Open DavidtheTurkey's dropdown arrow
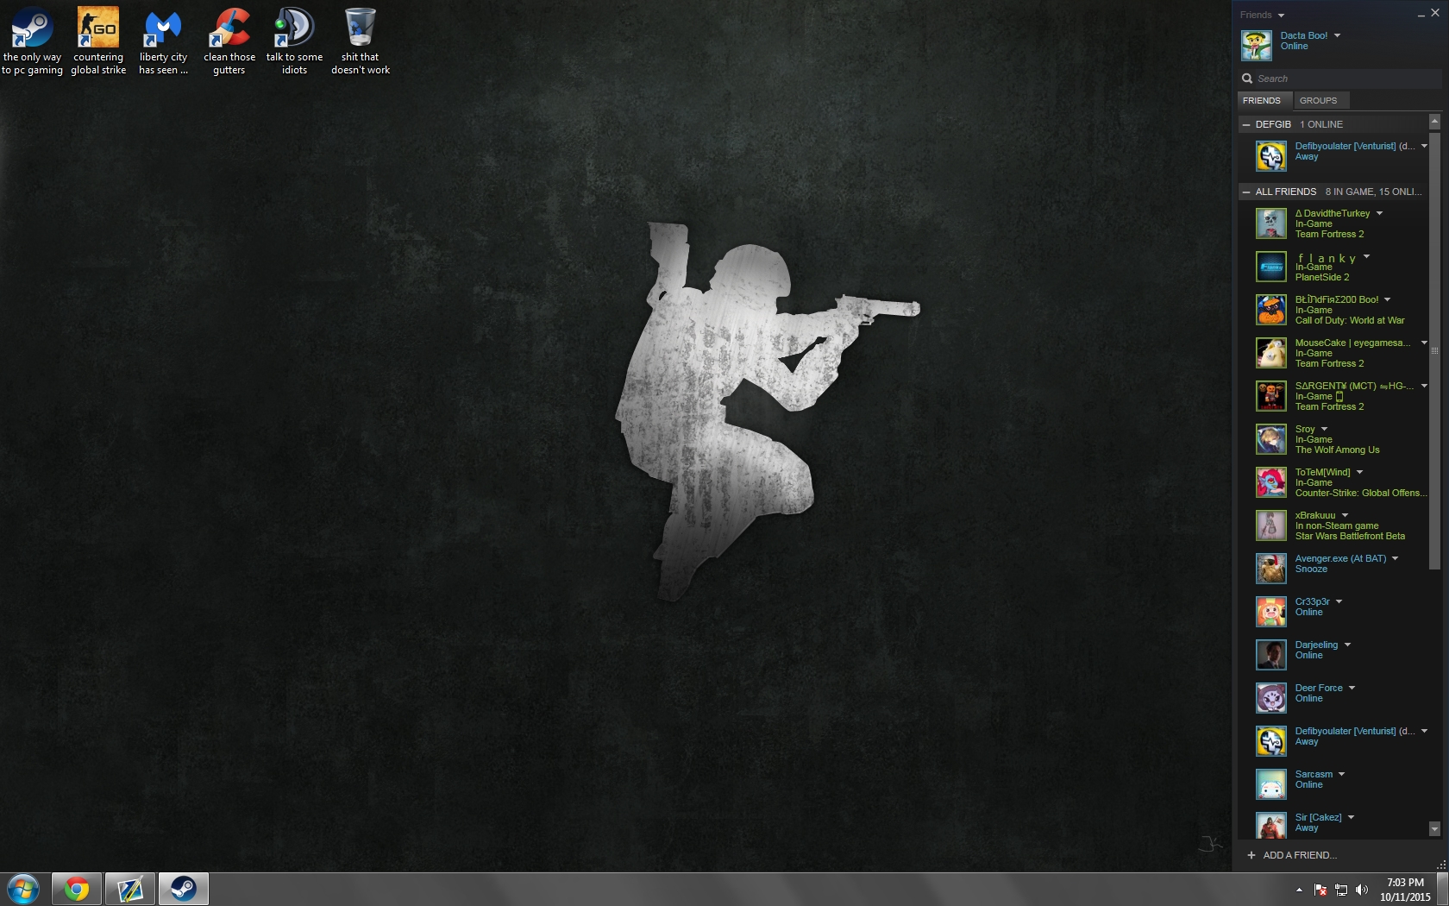Image resolution: width=1449 pixels, height=906 pixels. (1379, 213)
